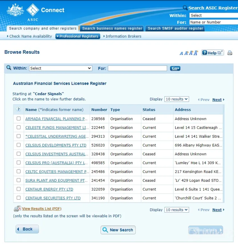Tick the checkbox for CELSIUS INVESTMENTS AUSTRAL

point(19,154)
